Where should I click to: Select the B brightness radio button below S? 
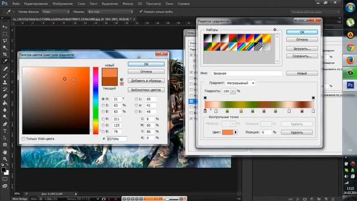[103, 112]
